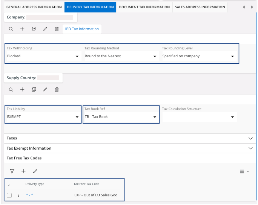Click the search icon in the Company toolbar
Viewport: 258px width, 205px height.
pos(11,29)
